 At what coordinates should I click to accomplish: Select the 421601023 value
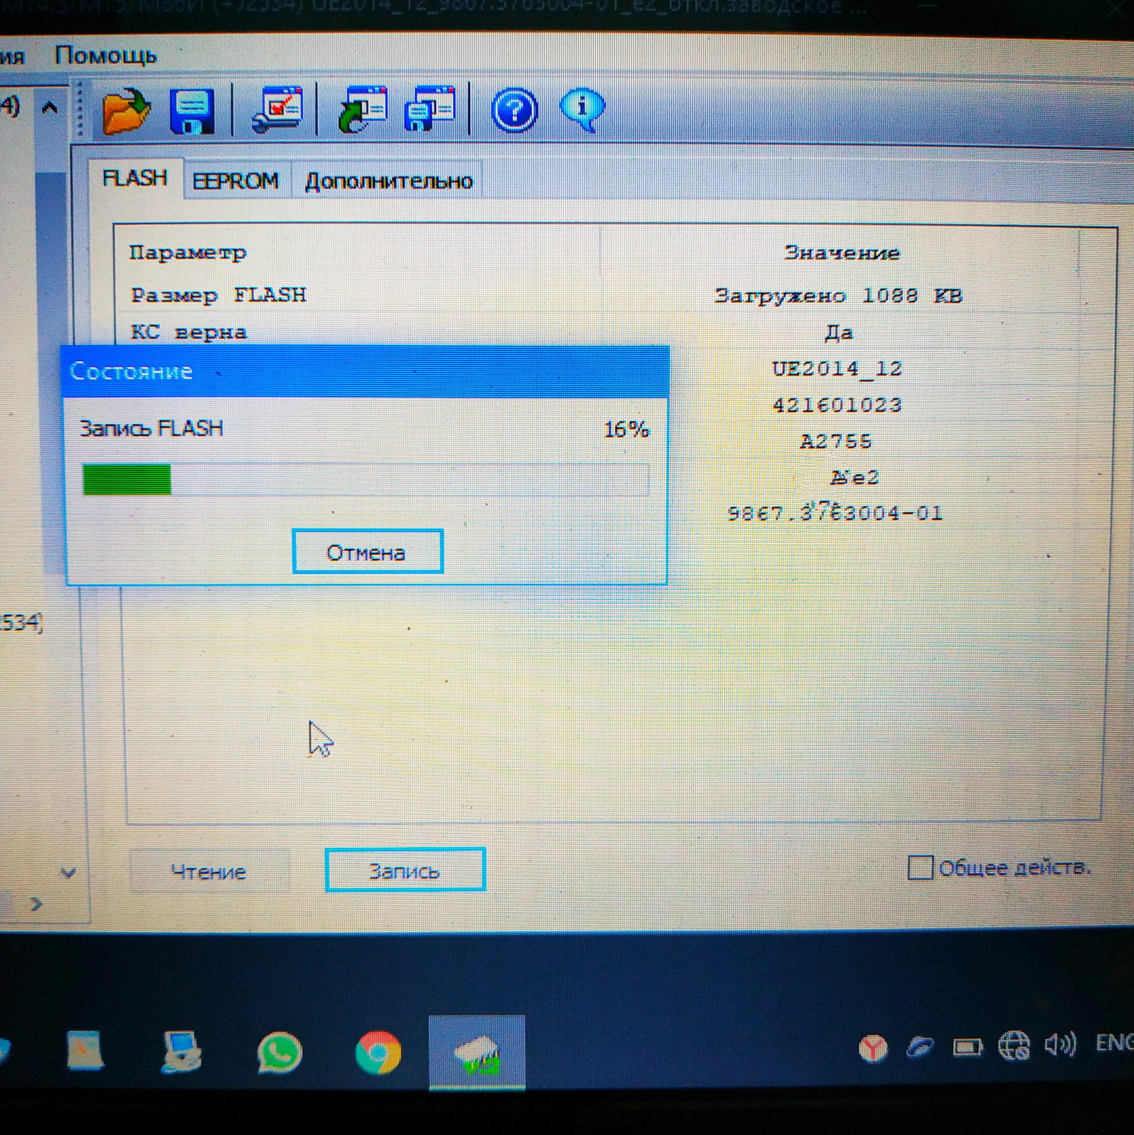(x=837, y=405)
